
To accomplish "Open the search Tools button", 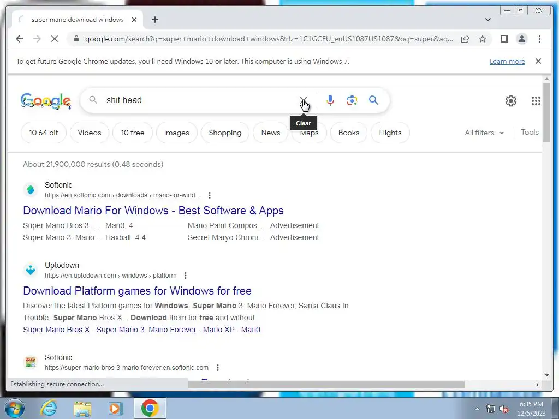I will (x=530, y=132).
